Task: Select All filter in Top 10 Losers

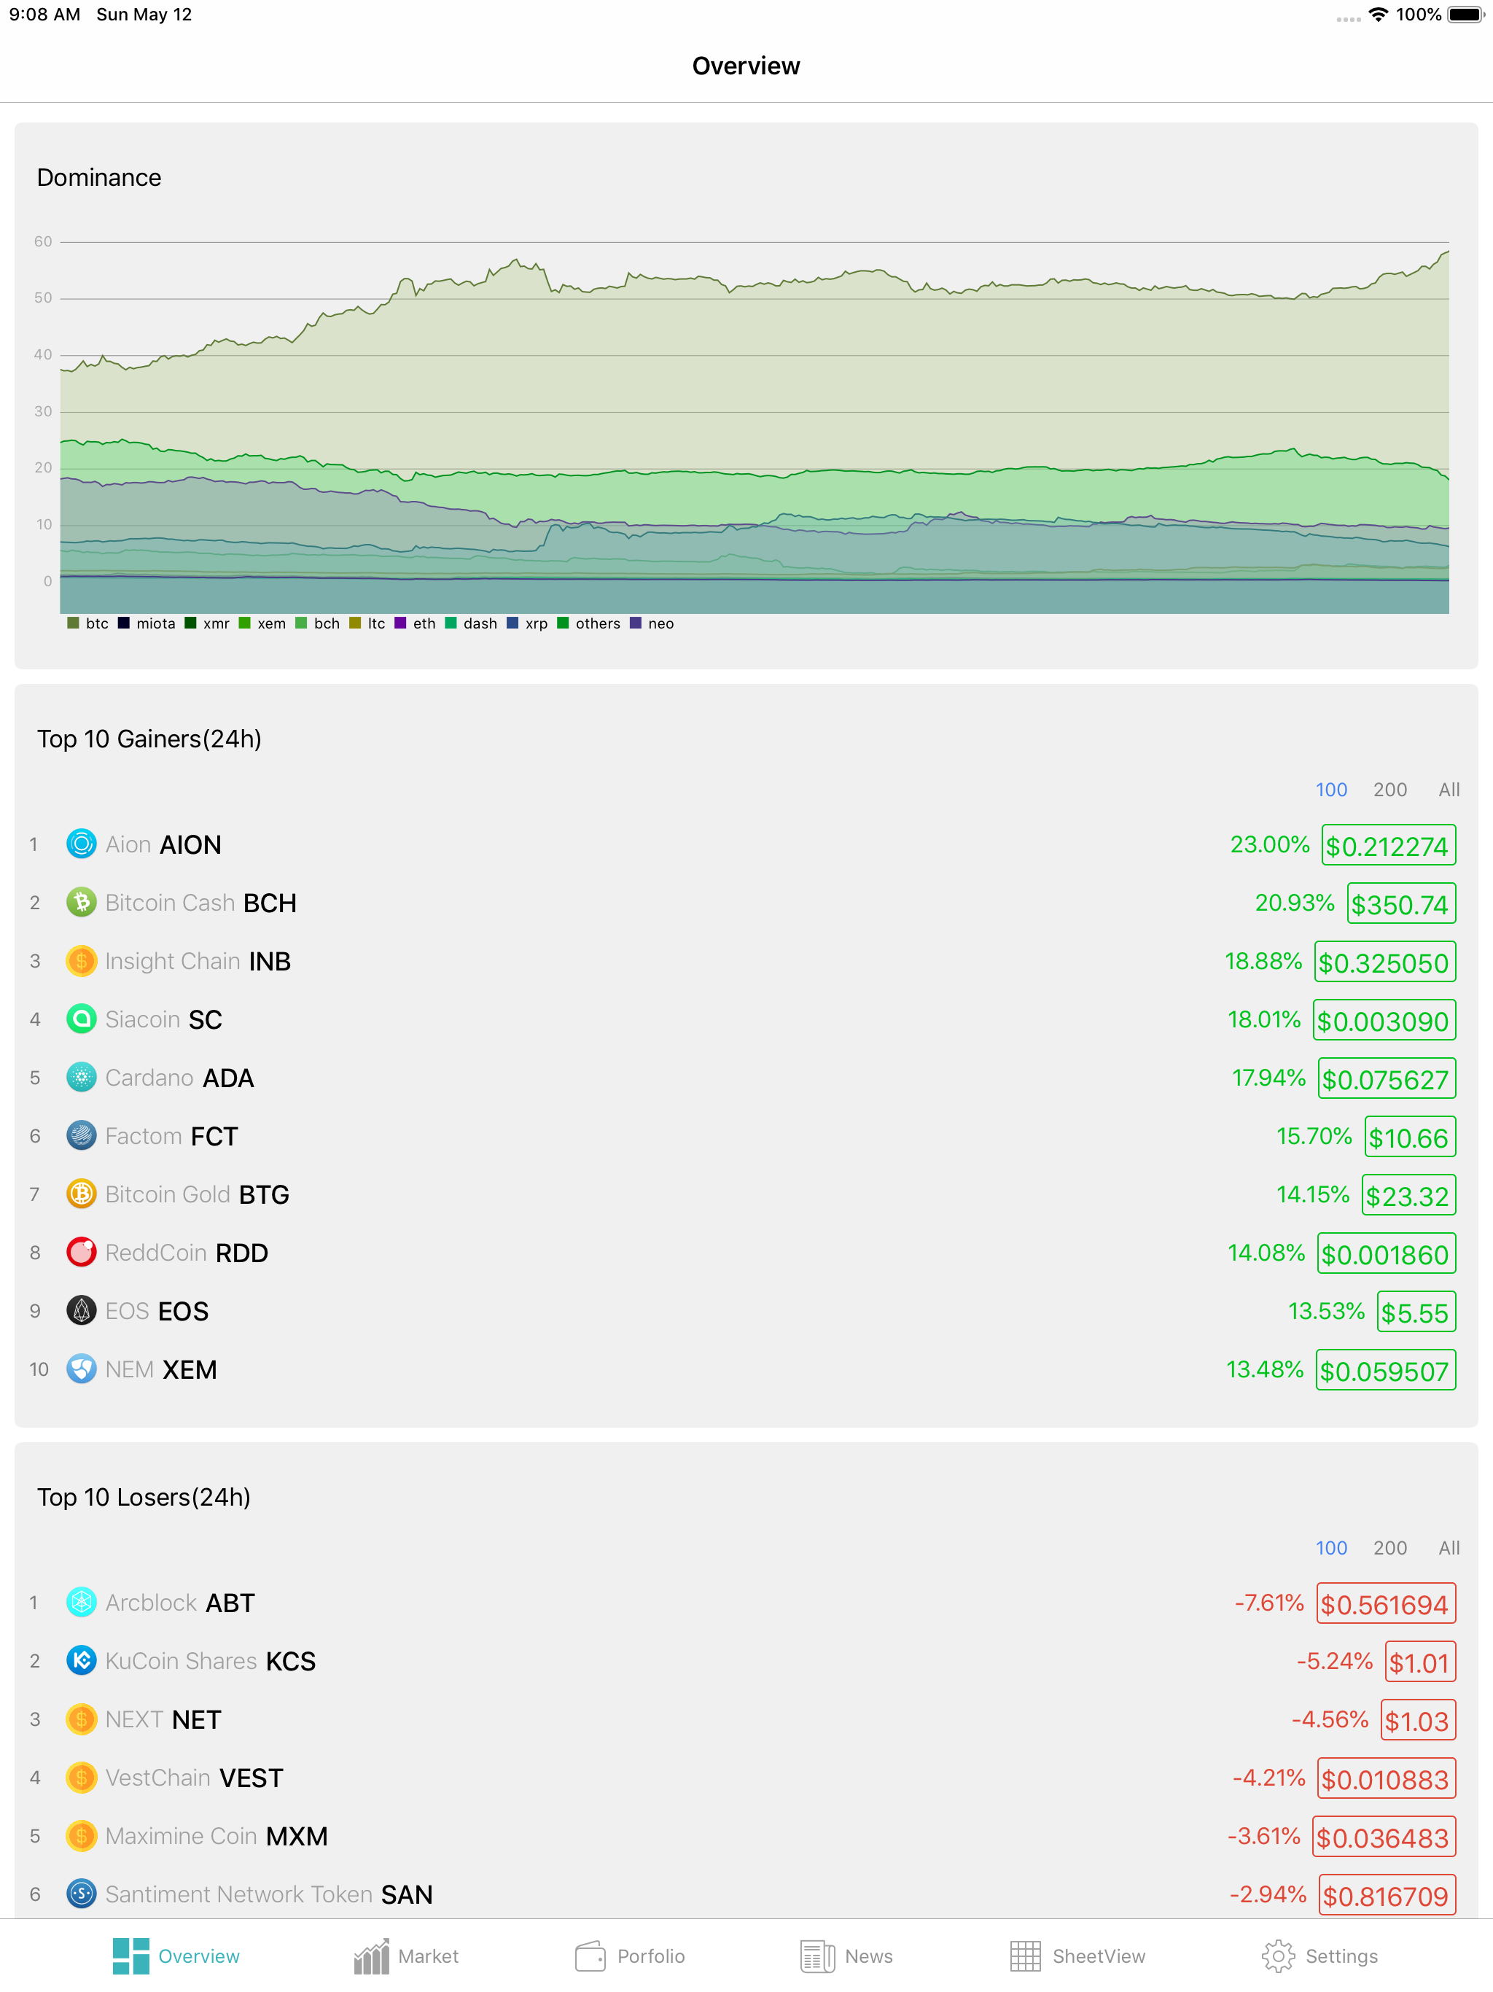Action: click(1449, 1548)
